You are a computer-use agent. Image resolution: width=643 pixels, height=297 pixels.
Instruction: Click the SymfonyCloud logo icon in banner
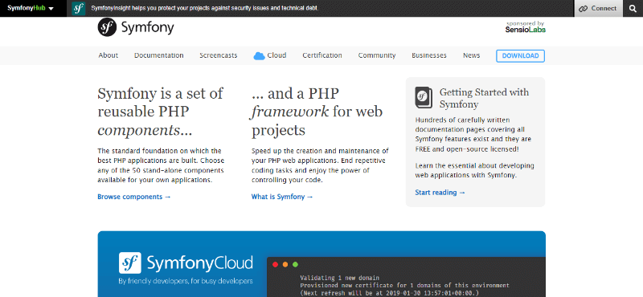130,262
